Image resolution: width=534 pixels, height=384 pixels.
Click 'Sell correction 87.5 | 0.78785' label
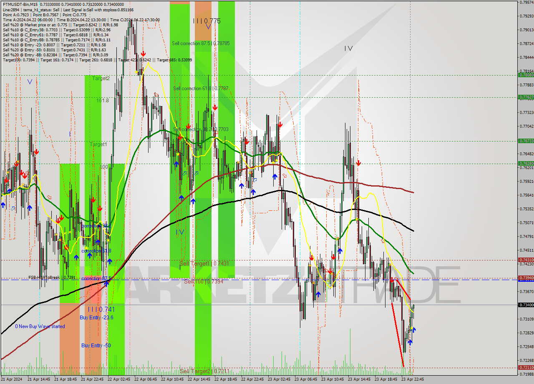(x=201, y=43)
